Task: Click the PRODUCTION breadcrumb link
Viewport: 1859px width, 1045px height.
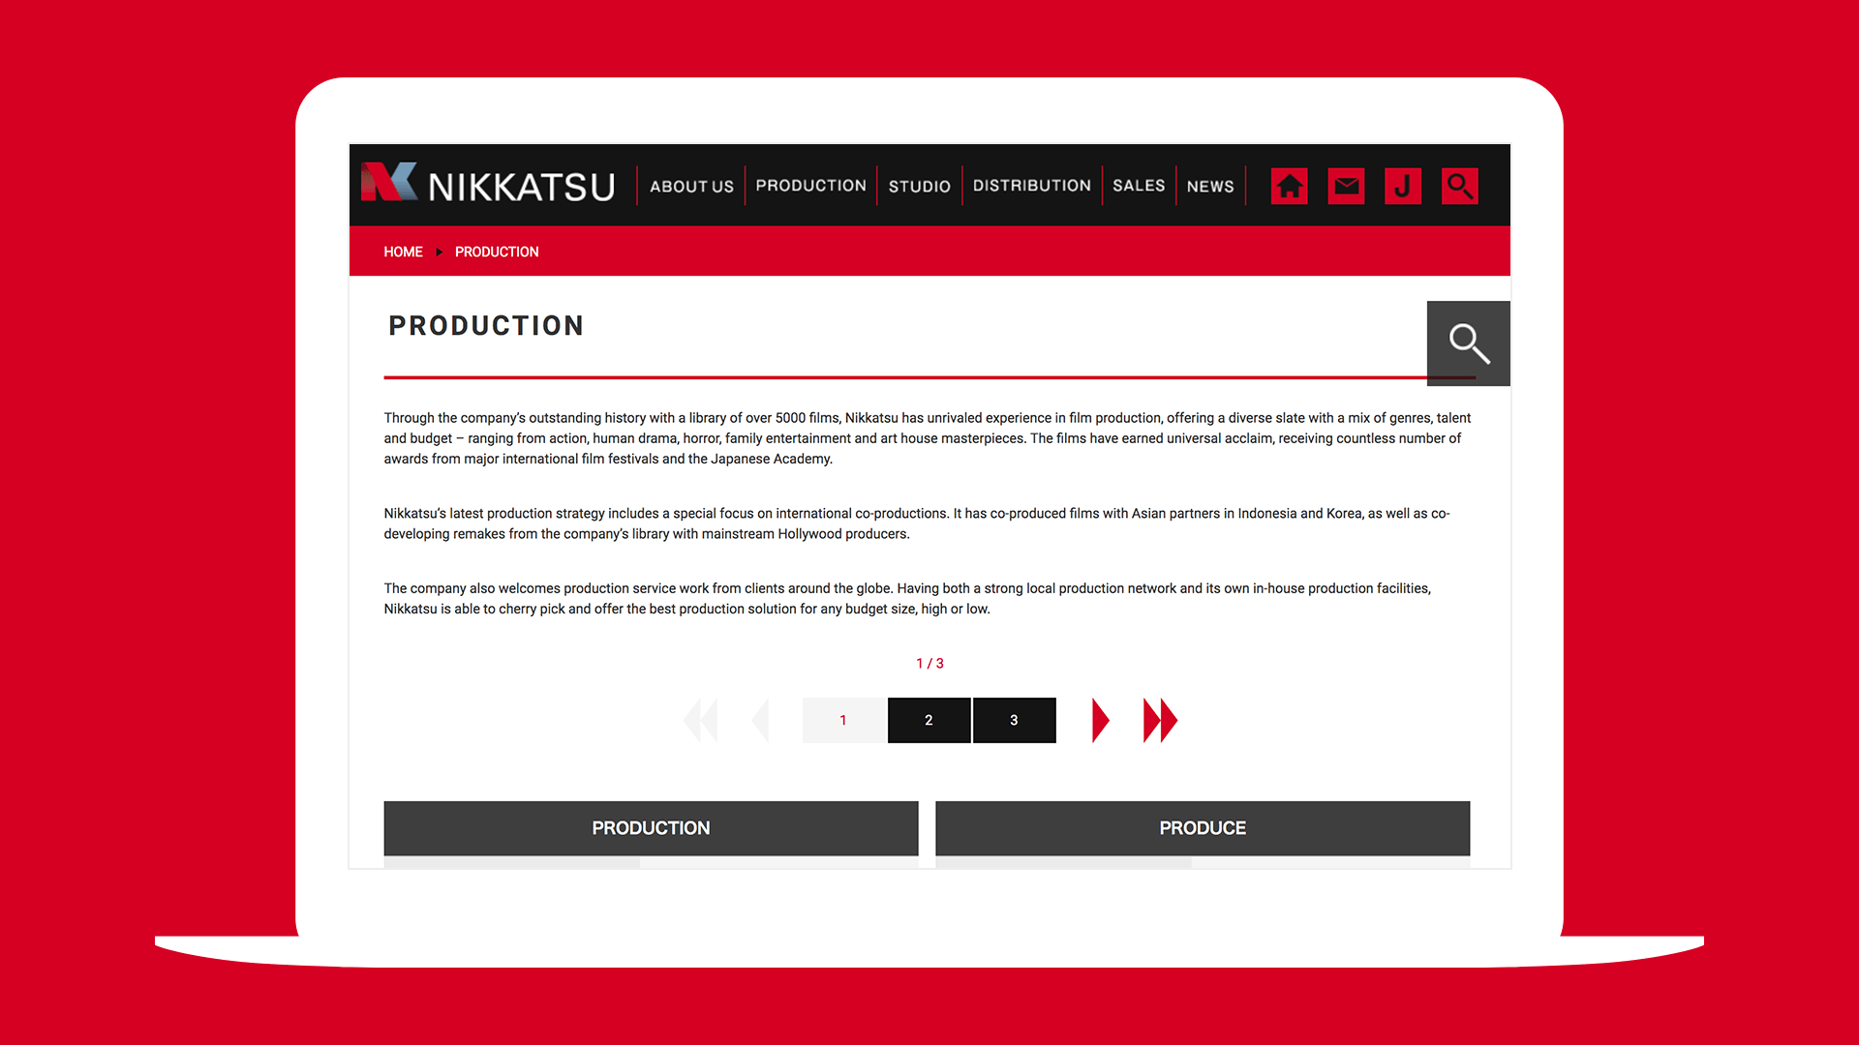Action: [497, 252]
